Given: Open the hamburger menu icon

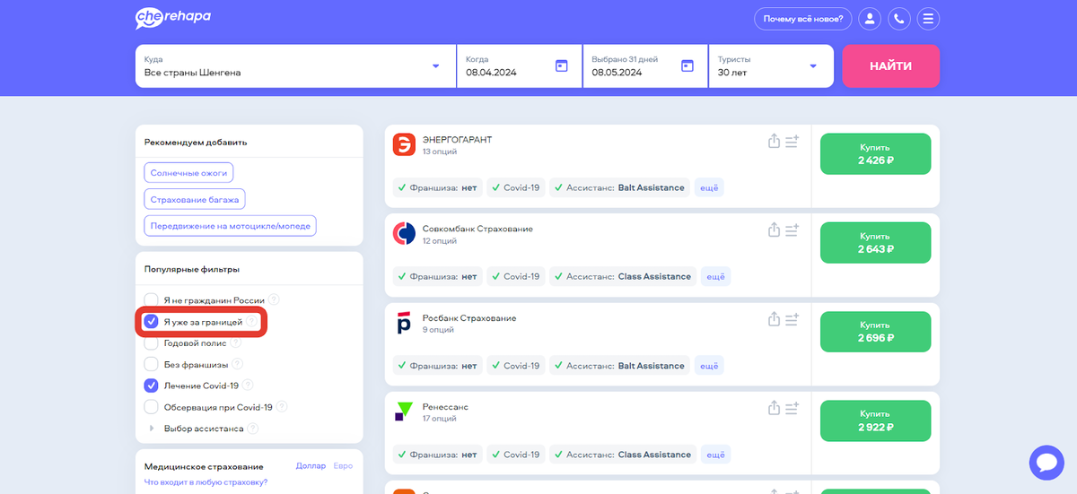Looking at the screenshot, I should click(x=928, y=19).
